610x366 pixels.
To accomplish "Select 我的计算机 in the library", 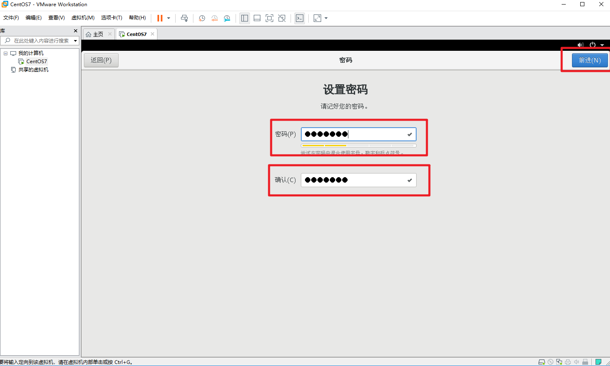I will point(31,53).
